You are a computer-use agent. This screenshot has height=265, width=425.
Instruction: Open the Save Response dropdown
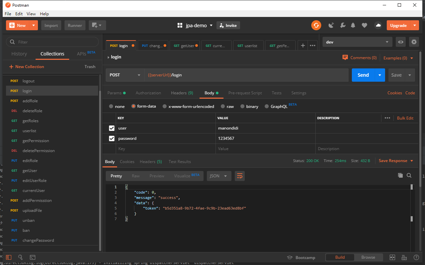point(396,161)
